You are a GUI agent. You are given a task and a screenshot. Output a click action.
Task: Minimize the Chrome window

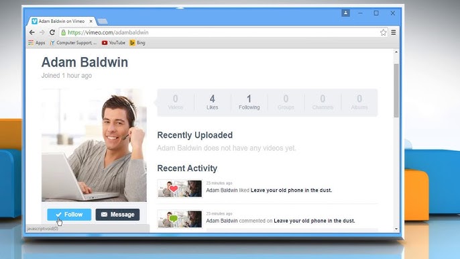click(360, 13)
